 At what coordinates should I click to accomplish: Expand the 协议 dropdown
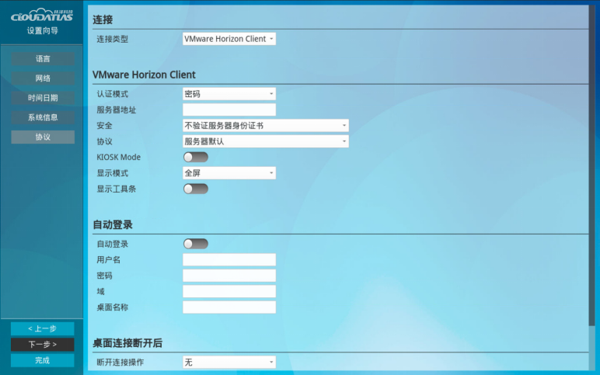[265, 141]
